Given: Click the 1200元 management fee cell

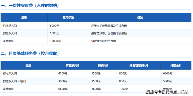Looking at the screenshot, I should tap(124, 89).
